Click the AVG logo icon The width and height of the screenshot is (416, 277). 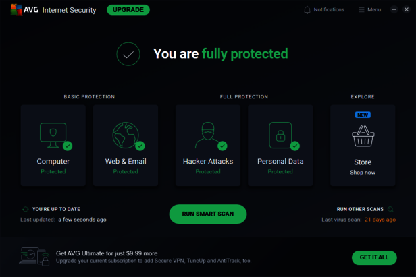coord(16,10)
